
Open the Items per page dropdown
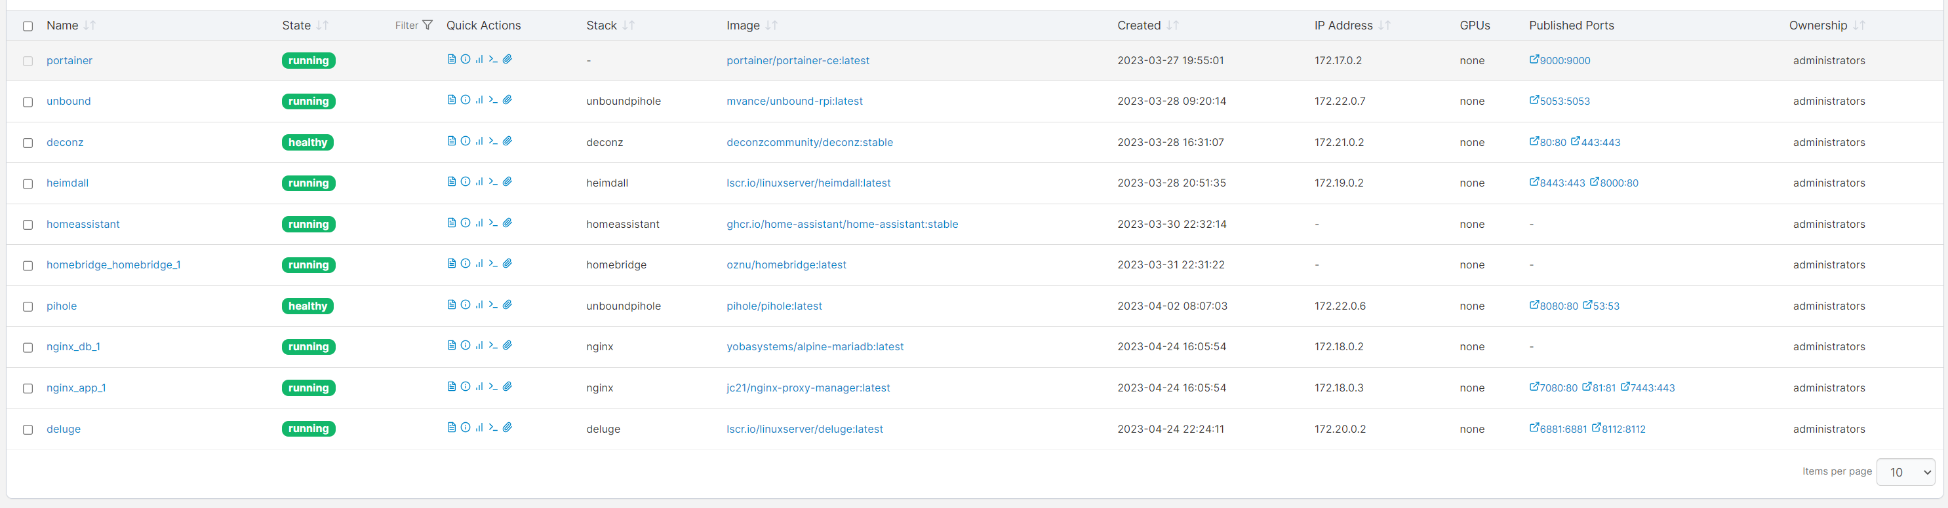tap(1905, 473)
